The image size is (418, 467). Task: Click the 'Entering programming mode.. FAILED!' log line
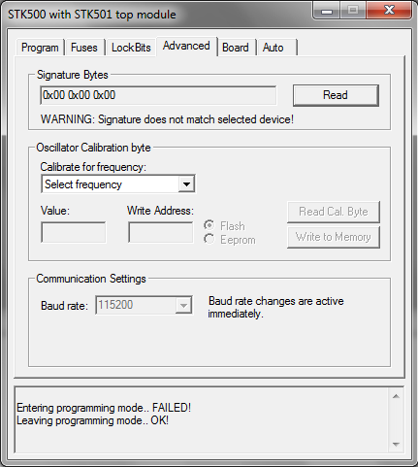(104, 408)
